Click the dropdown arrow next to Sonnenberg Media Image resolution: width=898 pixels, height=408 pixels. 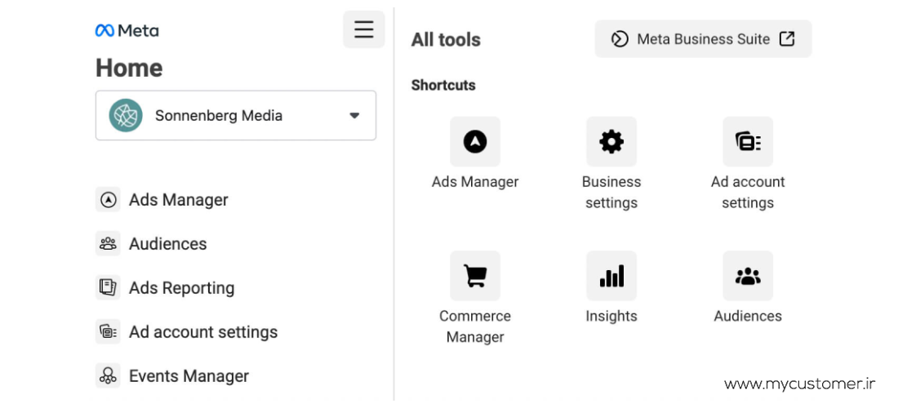354,116
